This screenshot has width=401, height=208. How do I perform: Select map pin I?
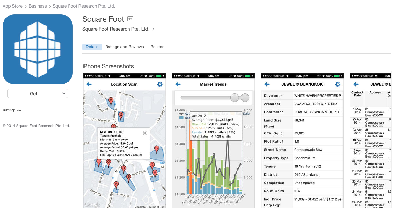[152, 166]
